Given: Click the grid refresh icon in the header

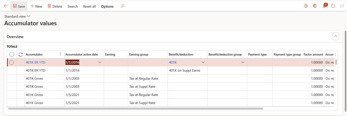Looking at the screenshot, I should click(21, 54).
